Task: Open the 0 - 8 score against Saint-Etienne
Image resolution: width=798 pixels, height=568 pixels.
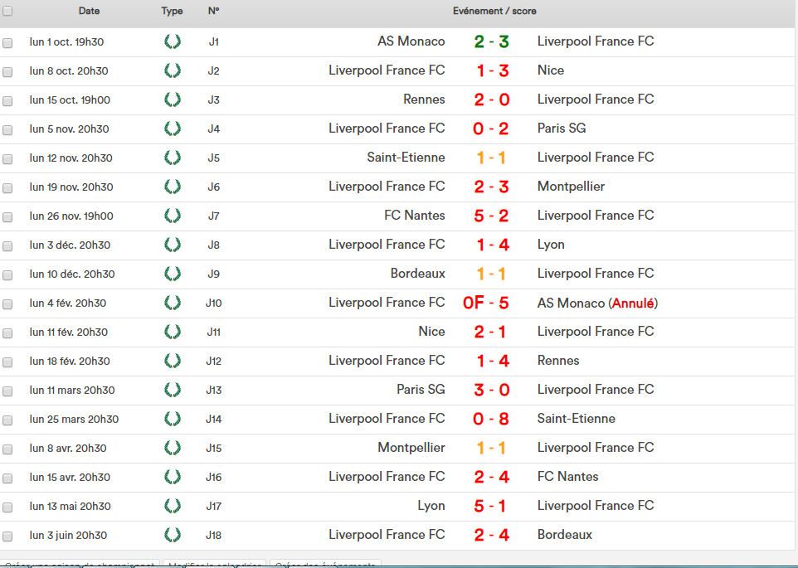Action: [491, 419]
